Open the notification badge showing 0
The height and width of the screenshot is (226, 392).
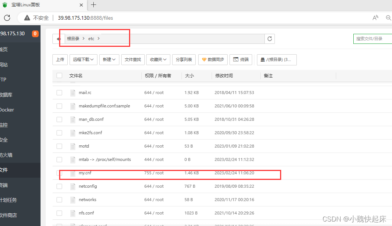[35, 33]
